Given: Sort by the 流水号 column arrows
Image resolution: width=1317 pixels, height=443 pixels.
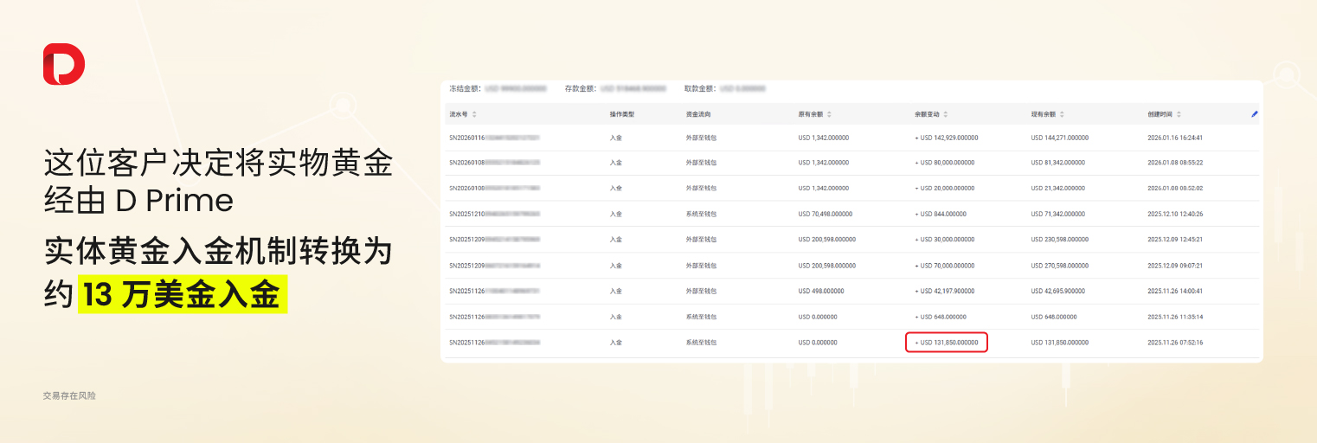Looking at the screenshot, I should 474,114.
